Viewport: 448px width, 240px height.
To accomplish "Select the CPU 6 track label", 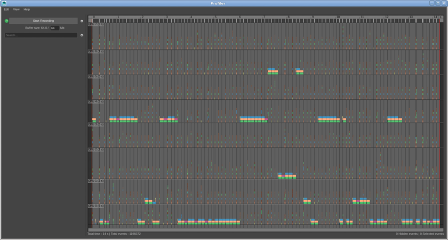I will click(x=96, y=52).
